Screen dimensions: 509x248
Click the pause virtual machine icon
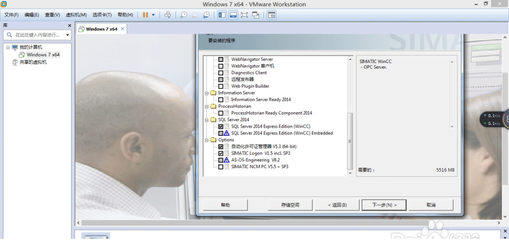pos(146,15)
